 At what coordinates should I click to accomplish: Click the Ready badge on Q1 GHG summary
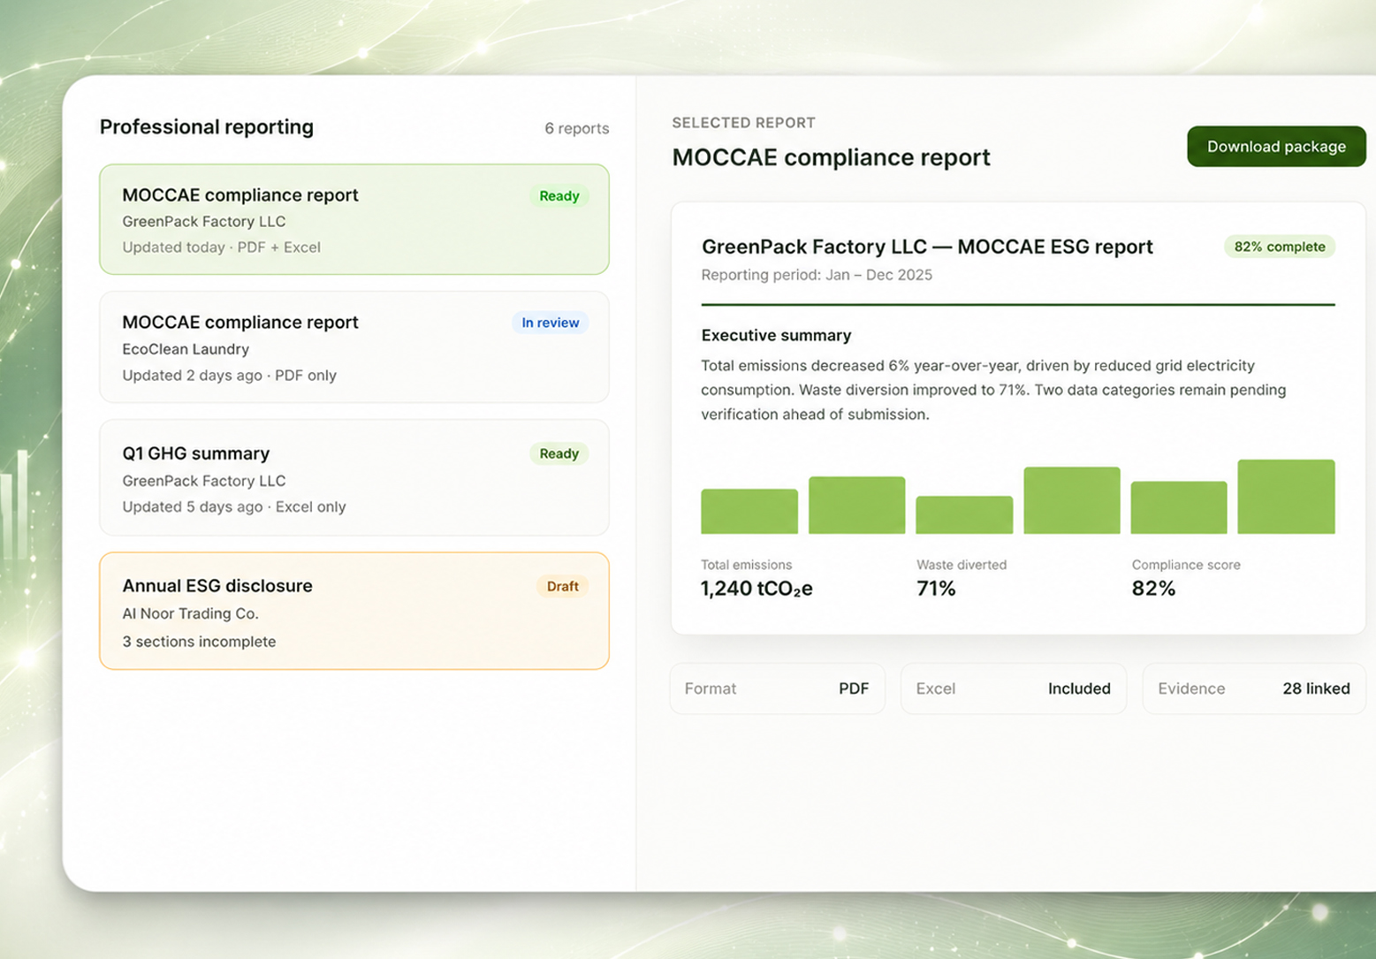point(559,453)
